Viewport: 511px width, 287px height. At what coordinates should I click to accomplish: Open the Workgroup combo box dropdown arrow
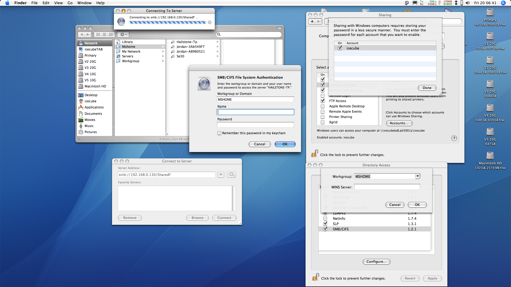(418, 176)
